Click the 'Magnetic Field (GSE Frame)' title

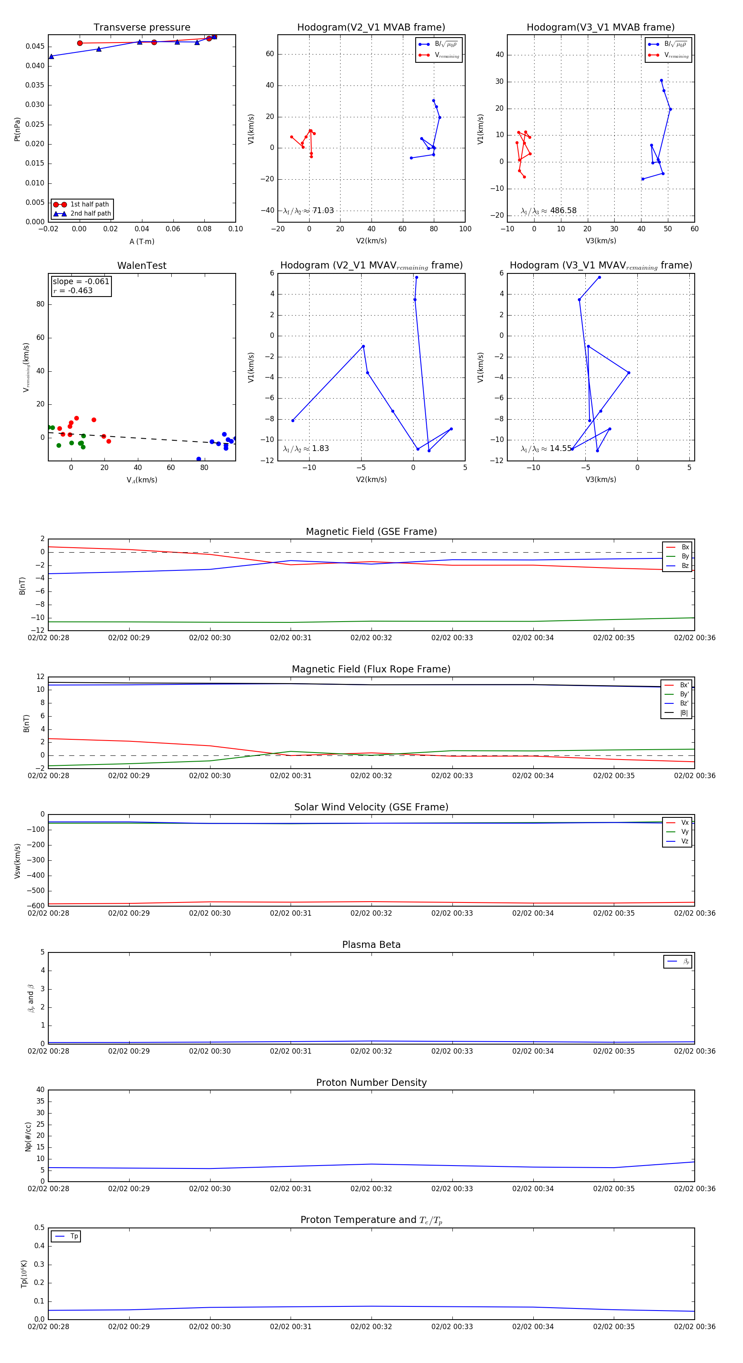[371, 532]
